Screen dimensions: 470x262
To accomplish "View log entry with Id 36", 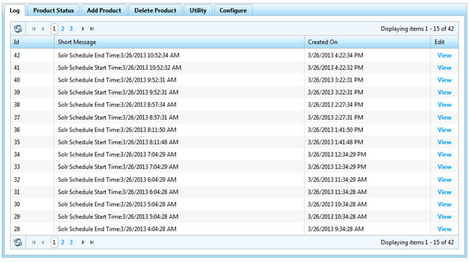I will 445,130.
